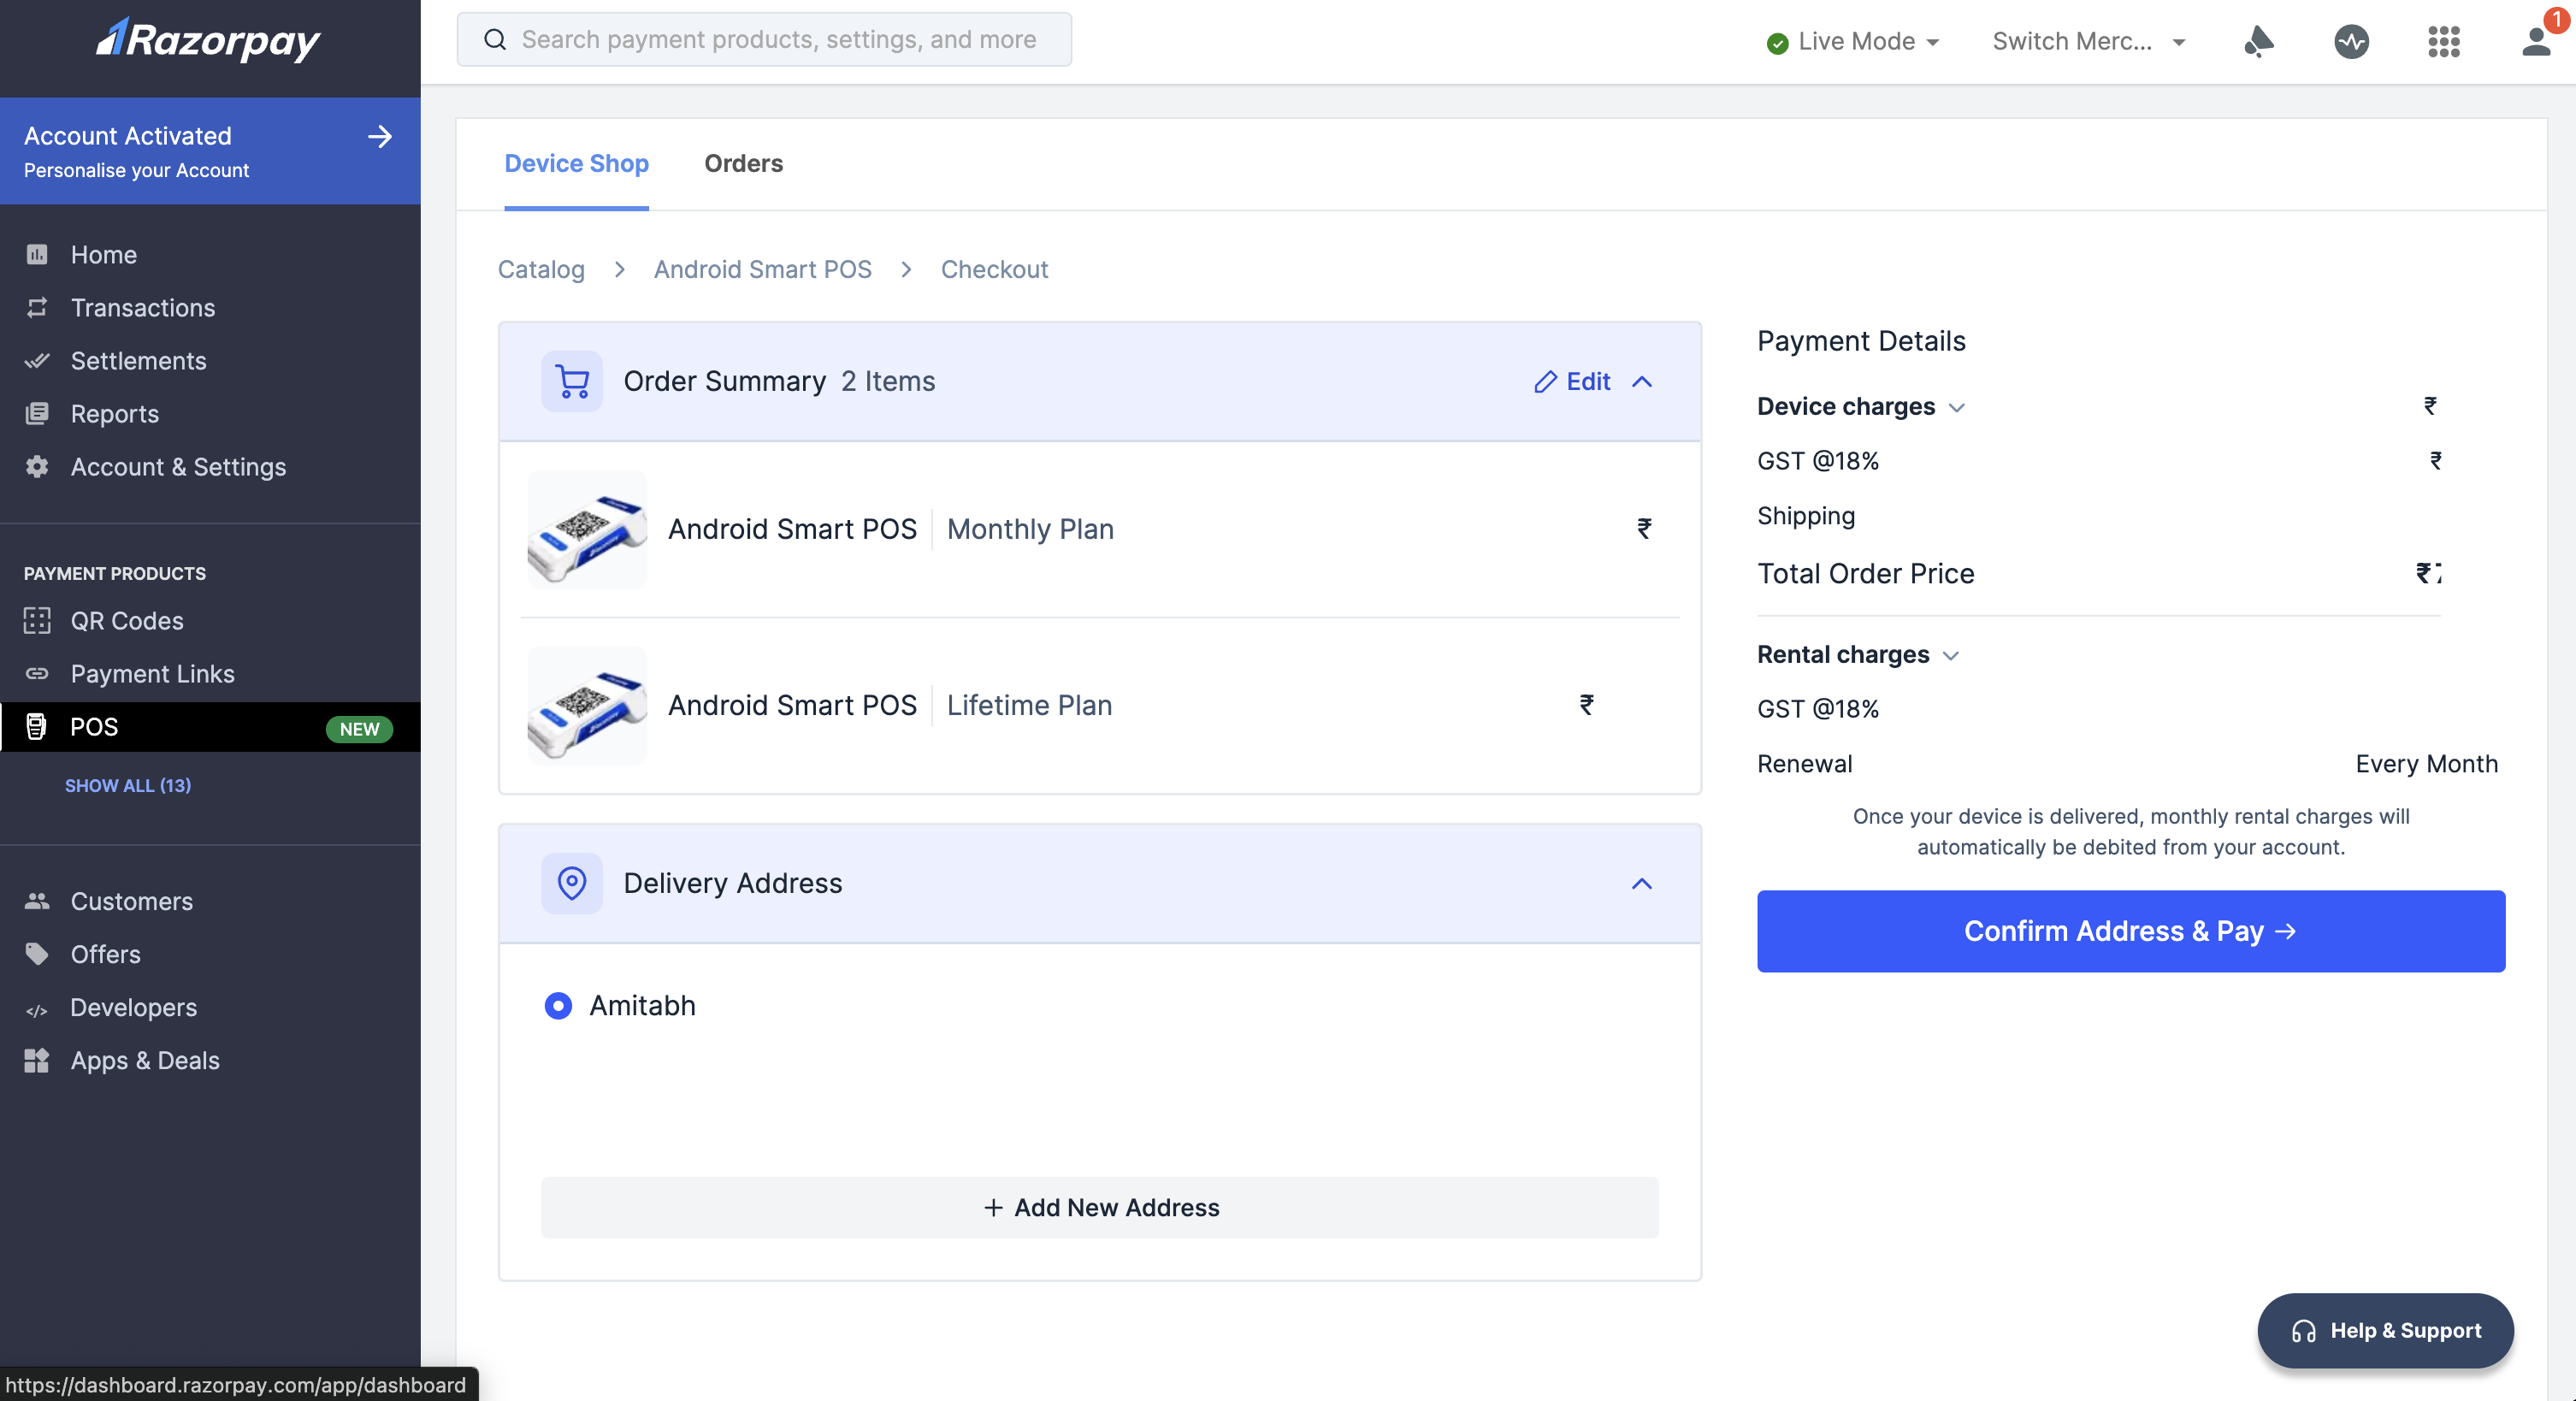Click Confirm Address & Pay button
Image resolution: width=2576 pixels, height=1401 pixels.
coord(2131,930)
